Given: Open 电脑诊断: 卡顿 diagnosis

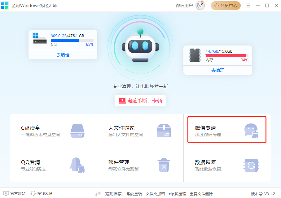Looking at the screenshot, I should 140,101.
